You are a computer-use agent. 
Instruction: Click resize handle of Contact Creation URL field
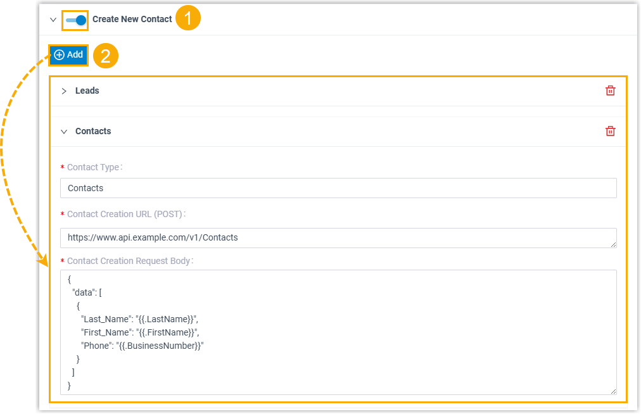613,244
